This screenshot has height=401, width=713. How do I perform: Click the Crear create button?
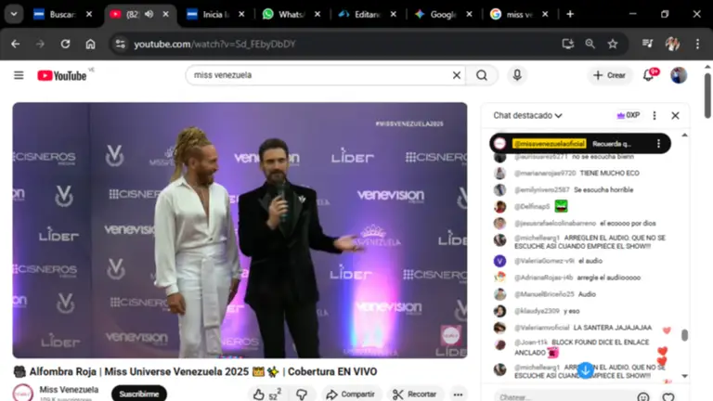609,75
